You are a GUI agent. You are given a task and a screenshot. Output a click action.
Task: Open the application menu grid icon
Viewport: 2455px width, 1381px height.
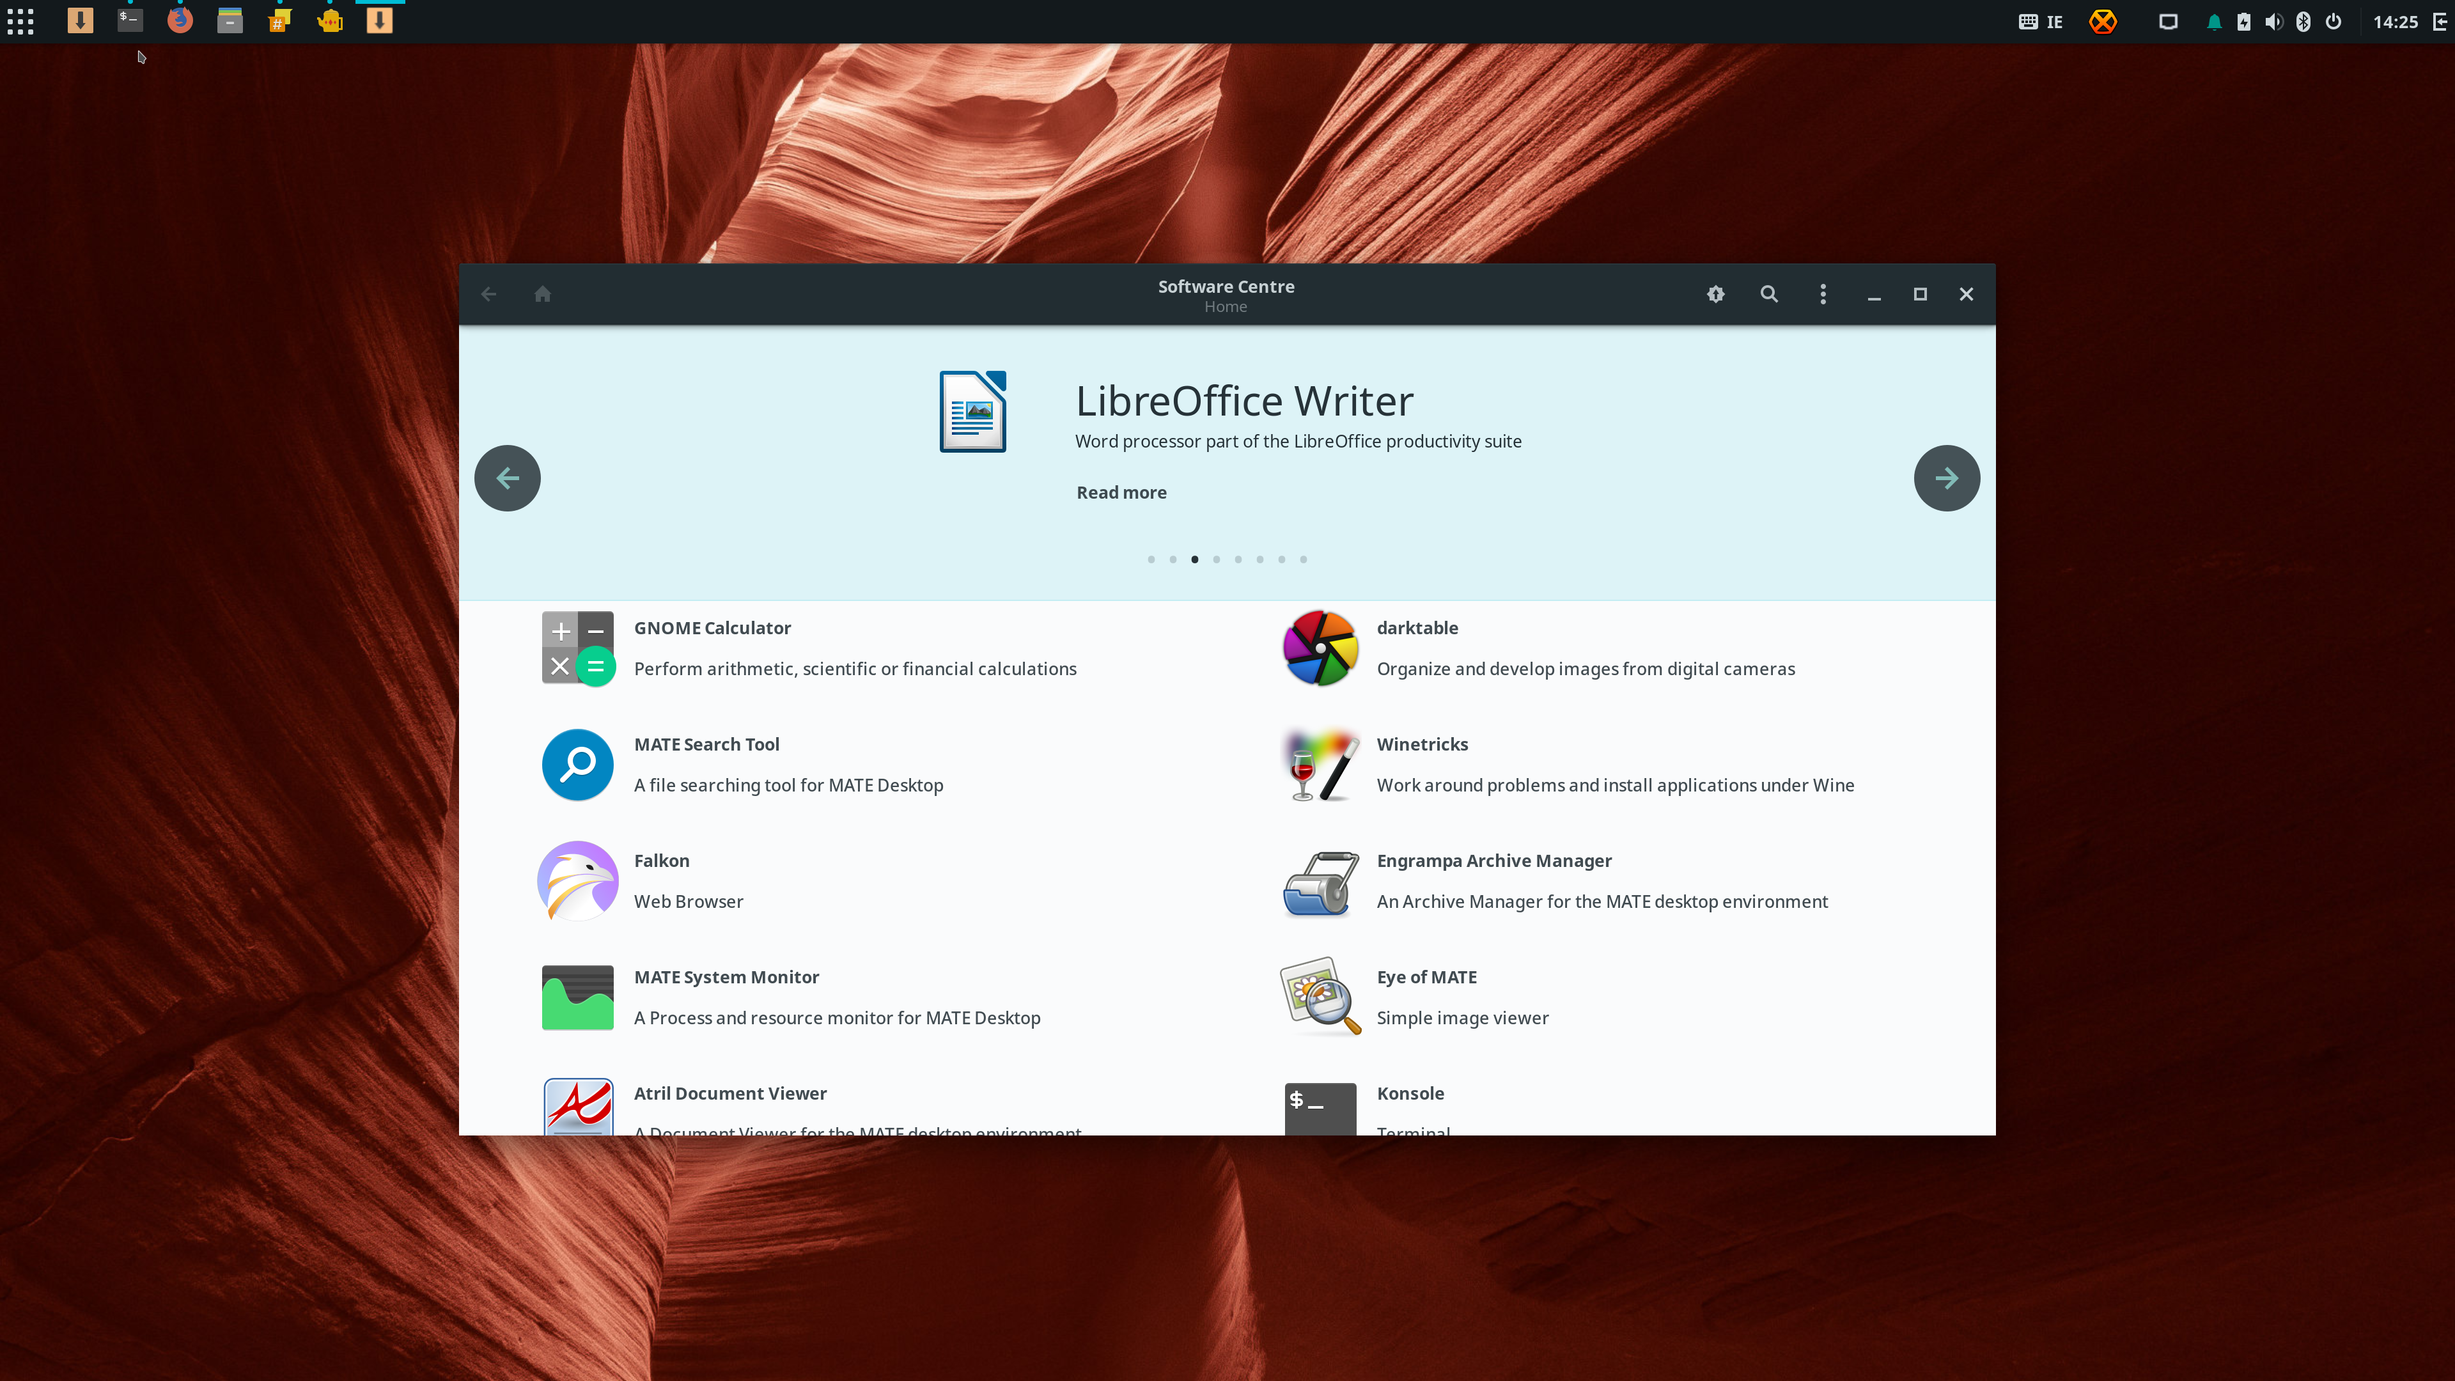tap(20, 21)
